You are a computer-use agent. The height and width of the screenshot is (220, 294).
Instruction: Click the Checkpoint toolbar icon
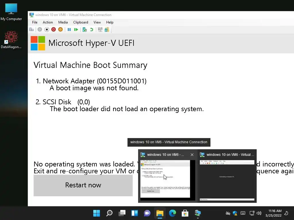coord(85,30)
